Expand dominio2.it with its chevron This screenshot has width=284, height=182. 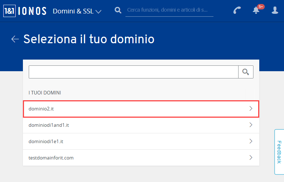(251, 109)
